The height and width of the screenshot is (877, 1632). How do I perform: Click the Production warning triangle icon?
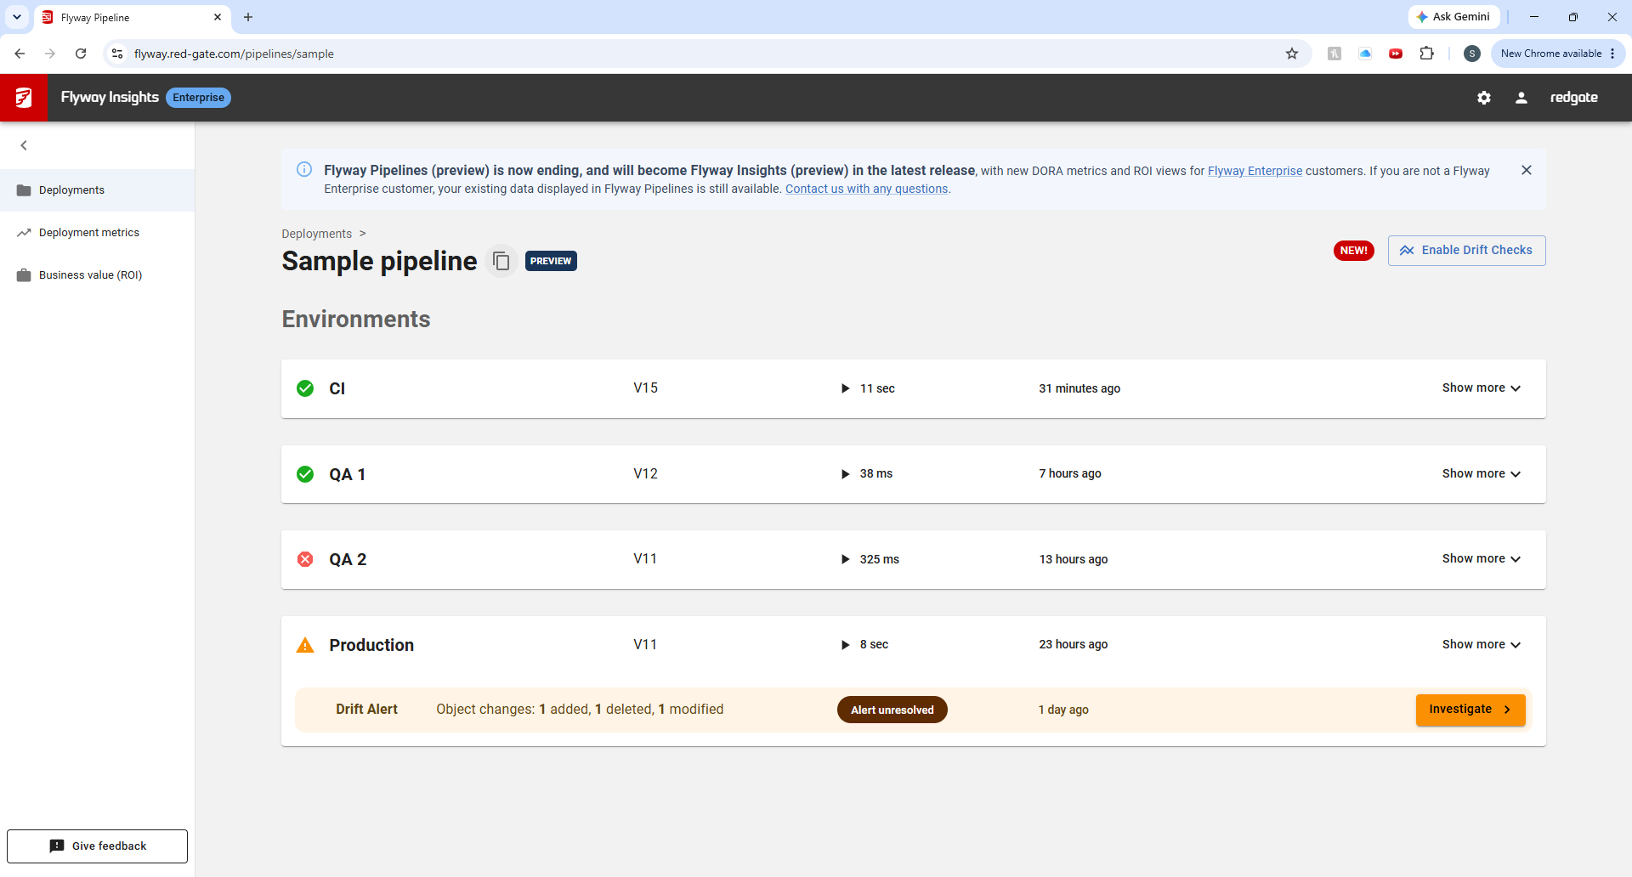click(x=305, y=645)
